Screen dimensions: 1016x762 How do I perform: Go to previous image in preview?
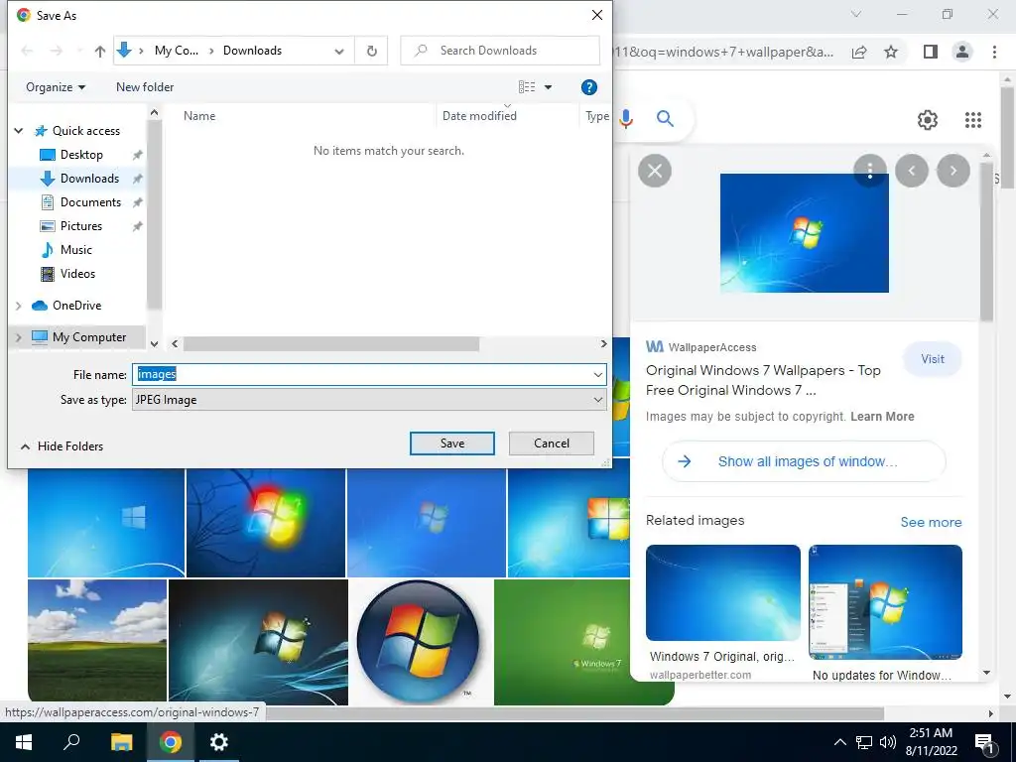point(912,171)
